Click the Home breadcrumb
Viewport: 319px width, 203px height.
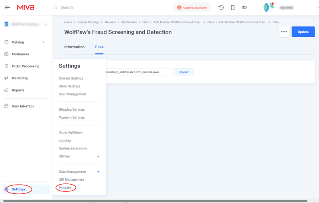(x=68, y=22)
